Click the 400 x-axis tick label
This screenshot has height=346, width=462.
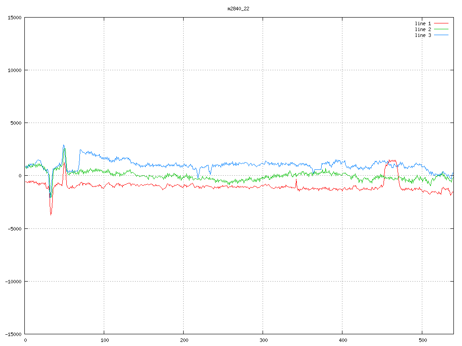click(342, 340)
